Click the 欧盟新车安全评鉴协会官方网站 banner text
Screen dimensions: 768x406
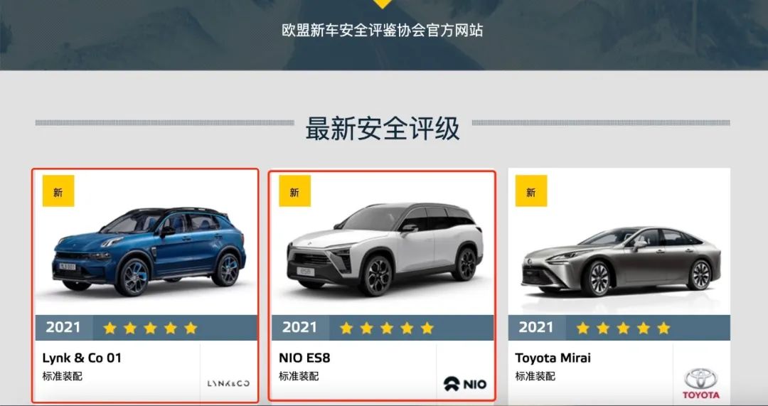click(383, 31)
